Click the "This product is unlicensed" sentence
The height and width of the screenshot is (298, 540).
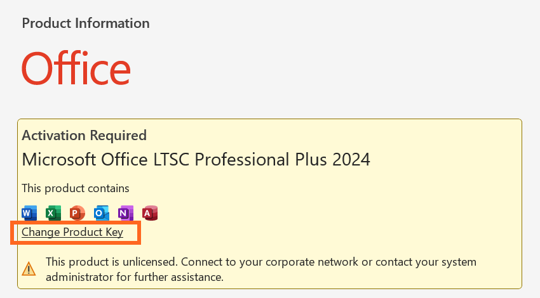(x=112, y=262)
